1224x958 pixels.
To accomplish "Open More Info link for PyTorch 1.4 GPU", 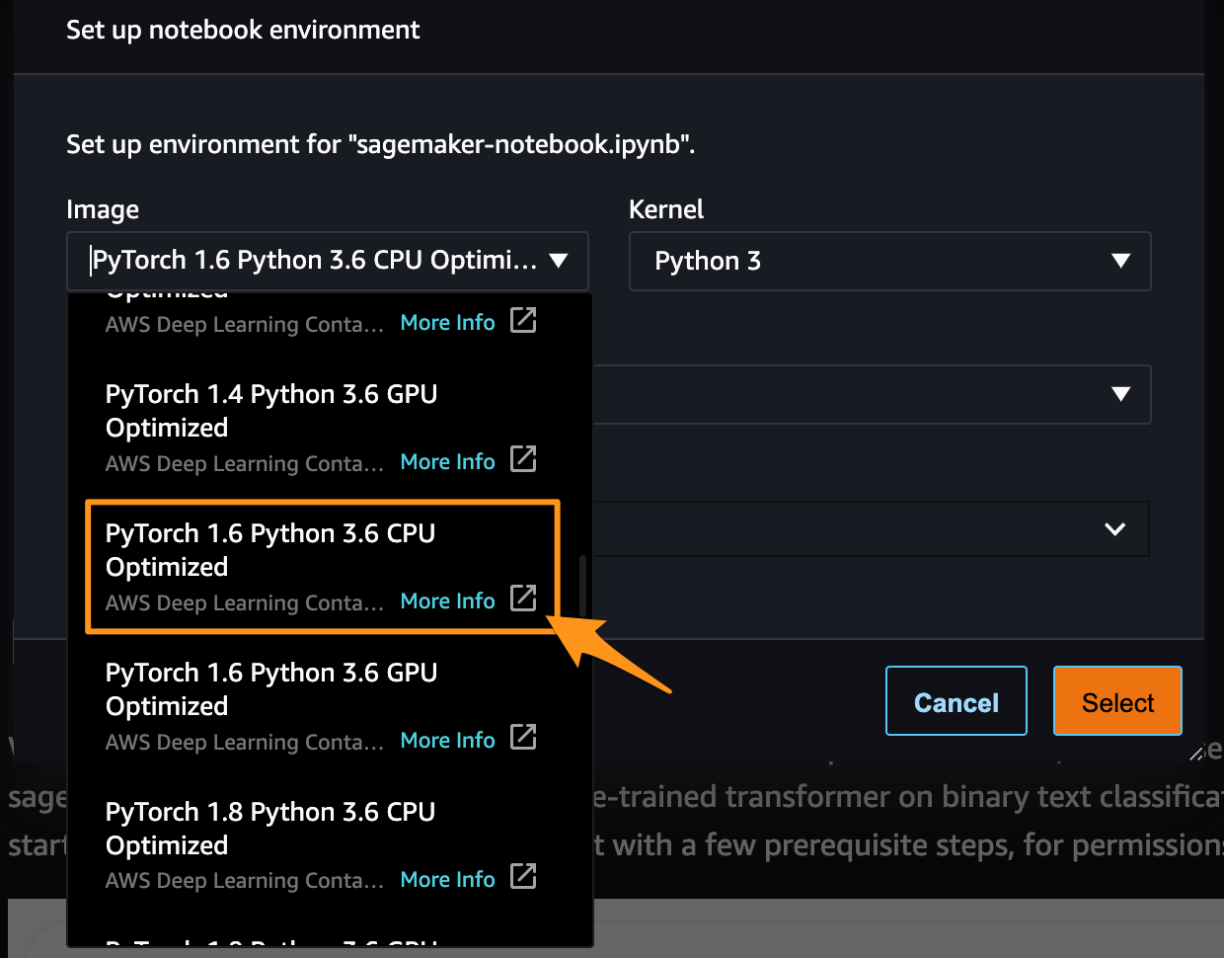I will 447,461.
